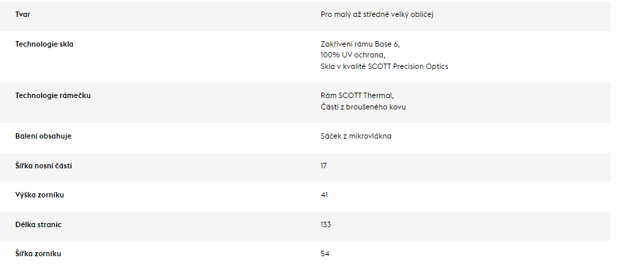The width and height of the screenshot is (617, 265).
Task: Click 'Části z broušeného kovu' text
Action: [x=363, y=107]
